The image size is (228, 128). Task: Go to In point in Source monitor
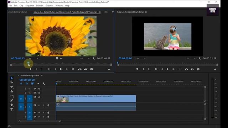coord(50,69)
